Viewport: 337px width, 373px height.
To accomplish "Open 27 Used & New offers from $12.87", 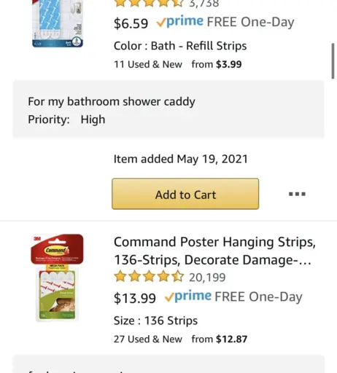I will pos(180,339).
